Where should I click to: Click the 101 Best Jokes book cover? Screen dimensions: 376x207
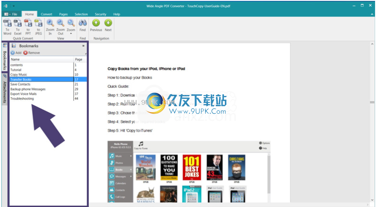[192, 168]
